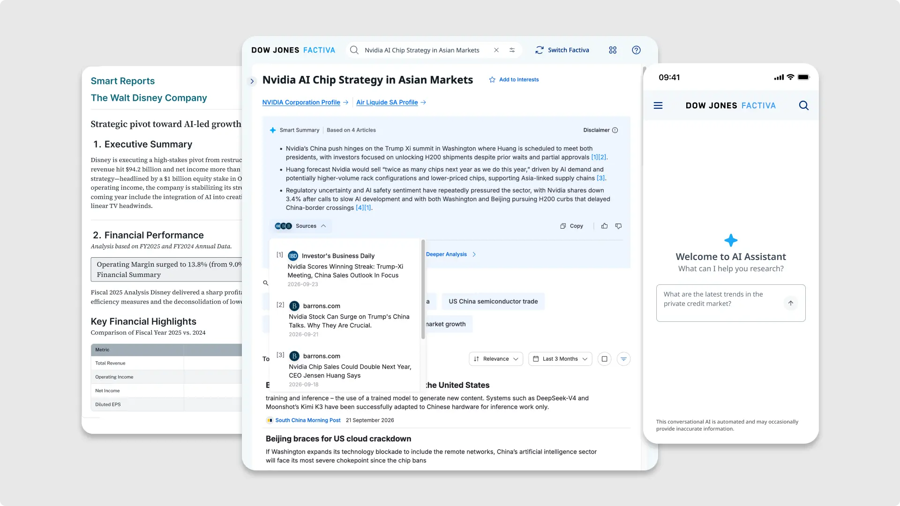Open the Relevance sort dropdown
The width and height of the screenshot is (900, 506).
(x=496, y=359)
